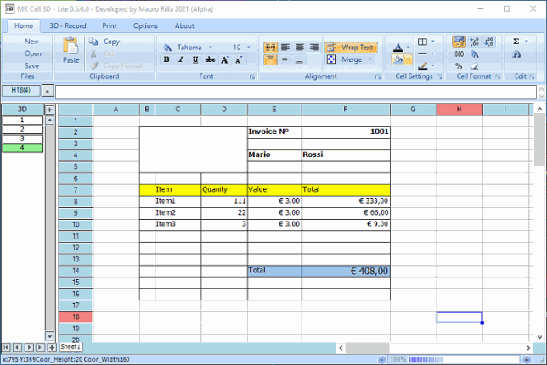Image resolution: width=547 pixels, height=365 pixels.
Task: Toggle the highlighted general alignment button
Action: pos(270,47)
